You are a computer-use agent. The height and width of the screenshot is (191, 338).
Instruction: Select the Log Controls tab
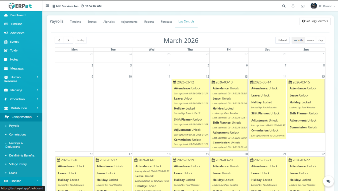click(186, 21)
